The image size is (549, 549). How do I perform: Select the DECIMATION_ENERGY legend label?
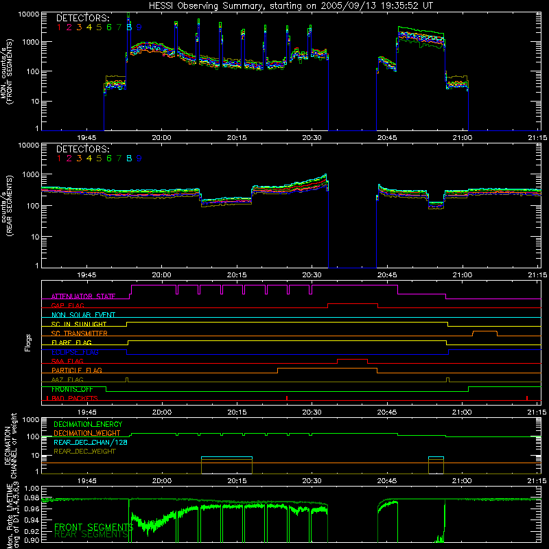88,424
